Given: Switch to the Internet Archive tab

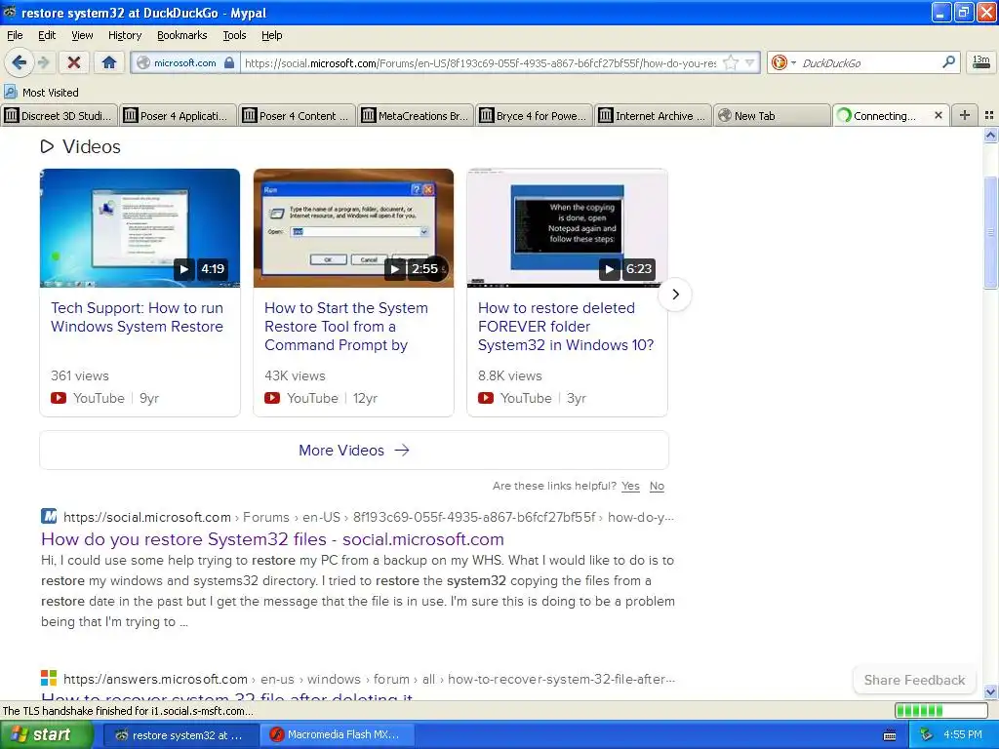Looking at the screenshot, I should pos(653,115).
